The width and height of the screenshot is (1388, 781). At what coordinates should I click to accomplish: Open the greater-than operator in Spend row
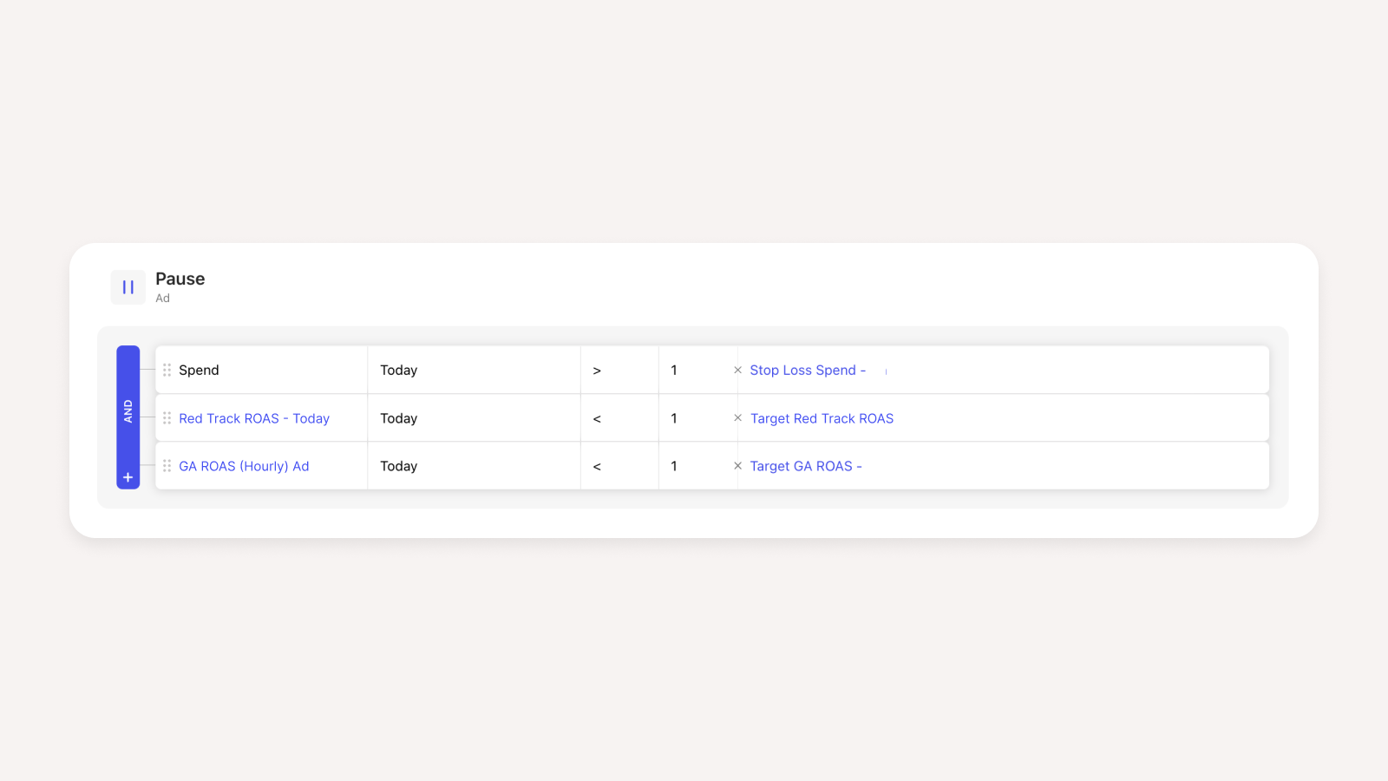coord(619,370)
